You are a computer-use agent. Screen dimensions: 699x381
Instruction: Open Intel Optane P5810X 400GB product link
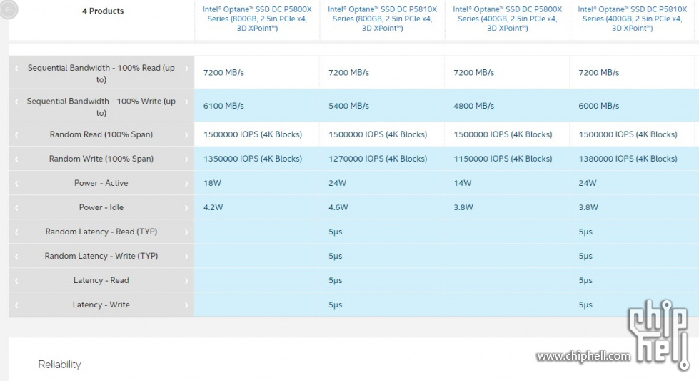coord(633,19)
